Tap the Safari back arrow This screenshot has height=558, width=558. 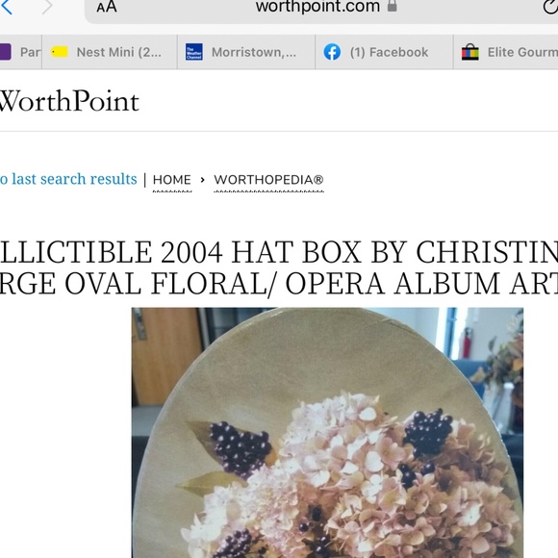click(x=6, y=7)
